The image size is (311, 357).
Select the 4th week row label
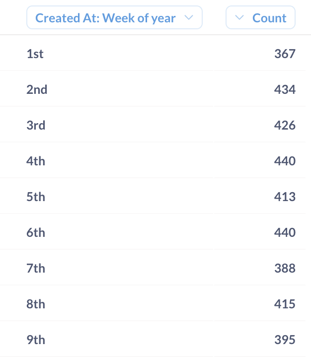coord(36,161)
